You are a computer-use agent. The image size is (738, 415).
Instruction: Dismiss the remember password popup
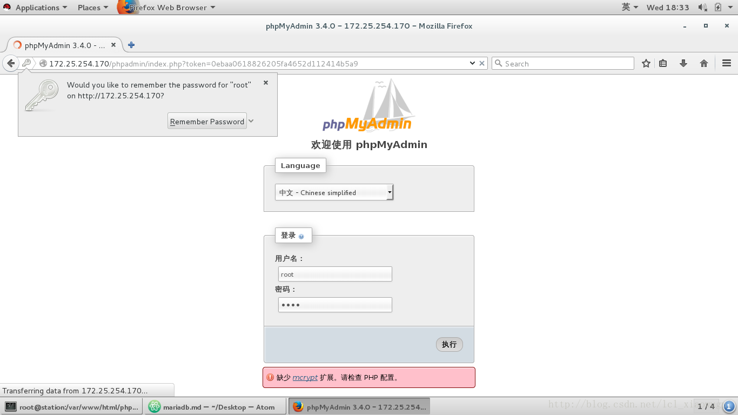[266, 83]
